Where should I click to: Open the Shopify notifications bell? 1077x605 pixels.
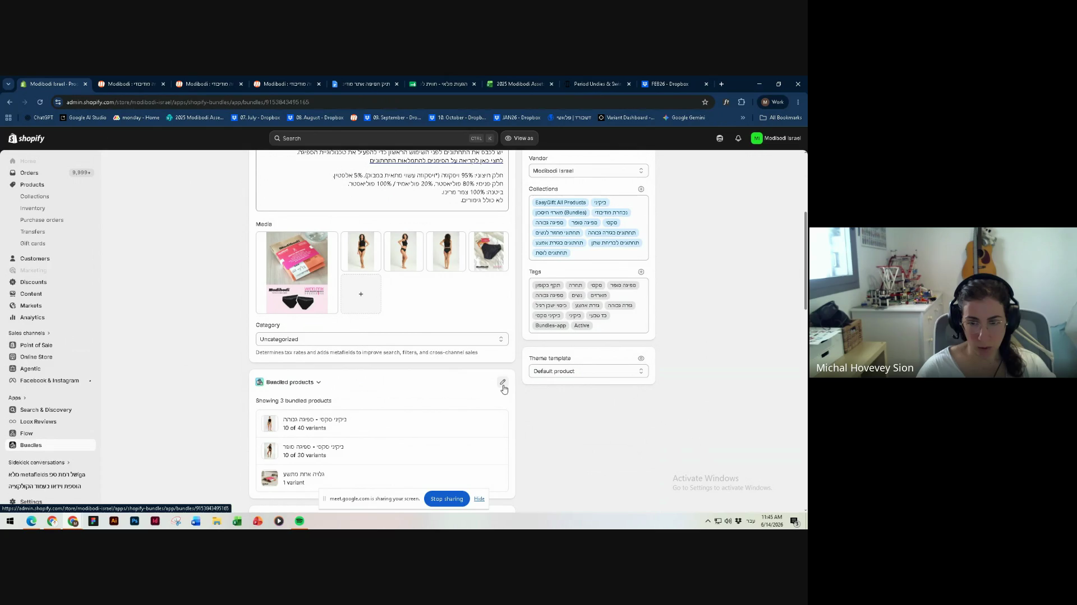pos(738,138)
